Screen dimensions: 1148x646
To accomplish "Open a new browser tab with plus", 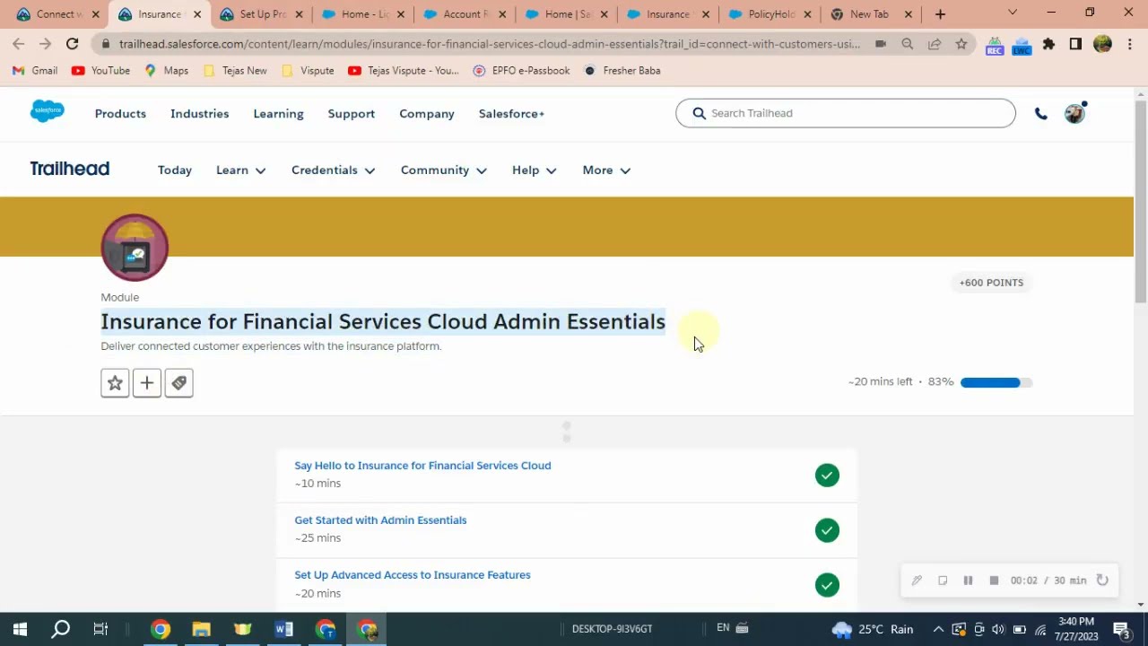I will coord(940,14).
